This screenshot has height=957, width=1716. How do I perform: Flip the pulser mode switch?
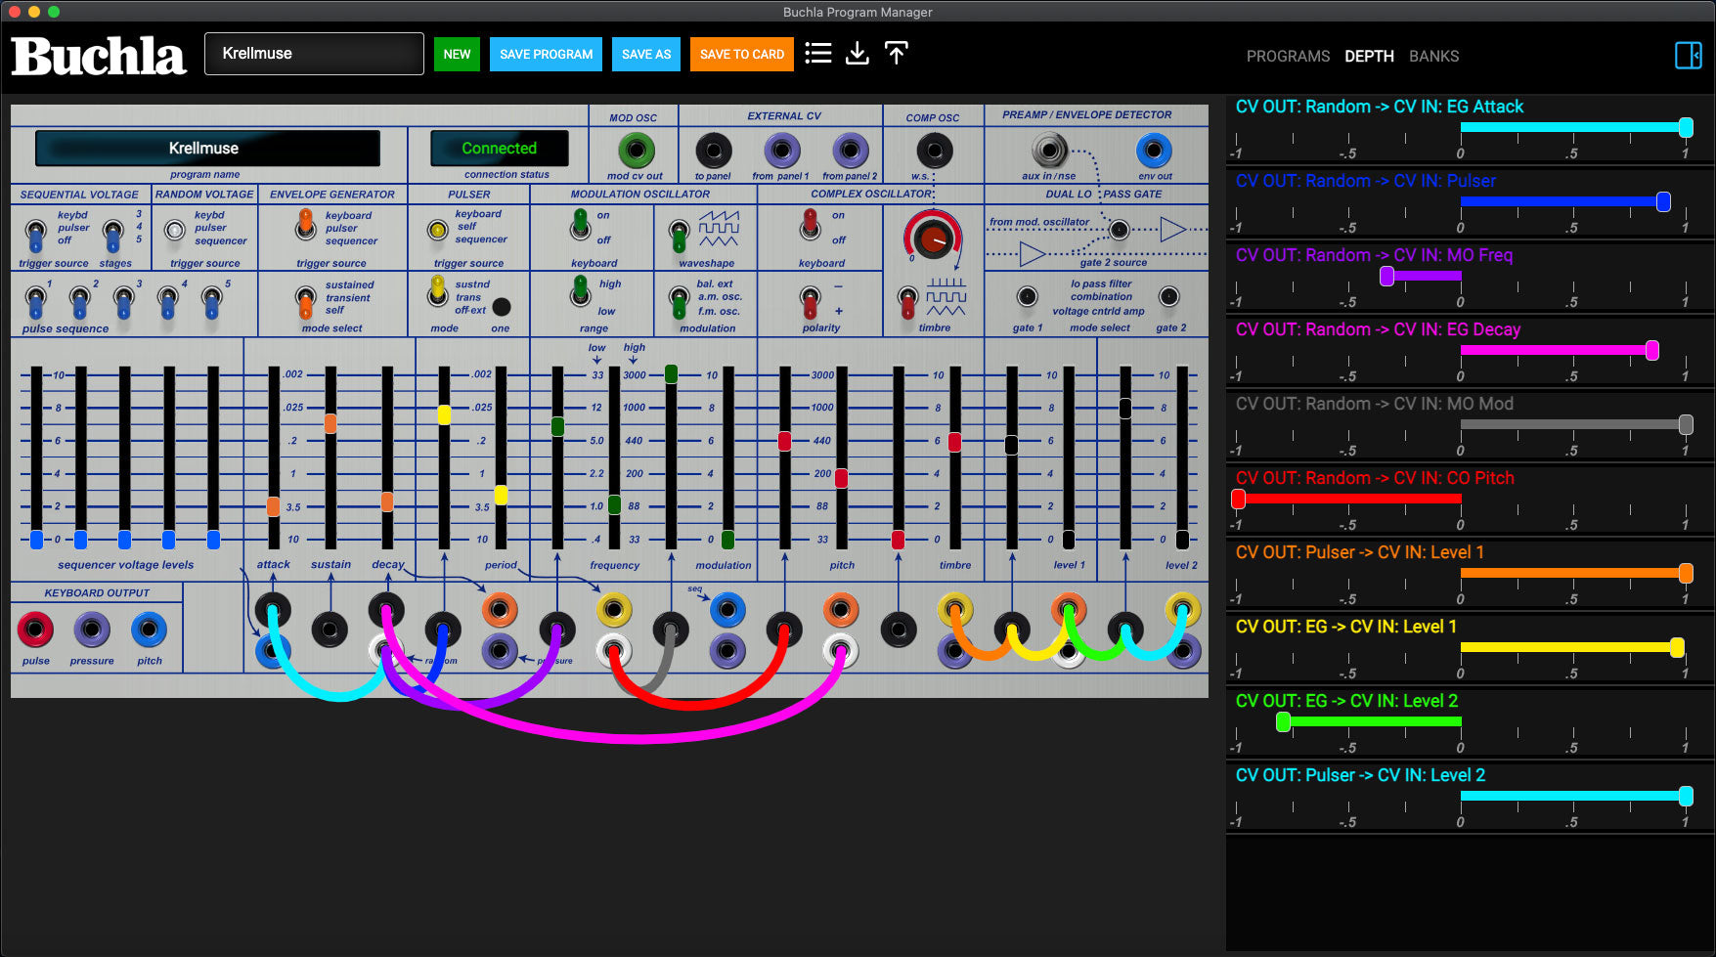[438, 291]
